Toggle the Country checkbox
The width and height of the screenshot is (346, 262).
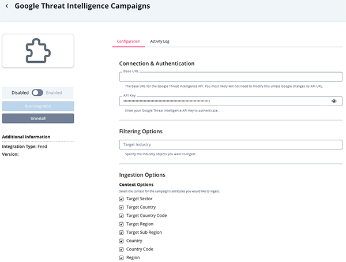121,241
